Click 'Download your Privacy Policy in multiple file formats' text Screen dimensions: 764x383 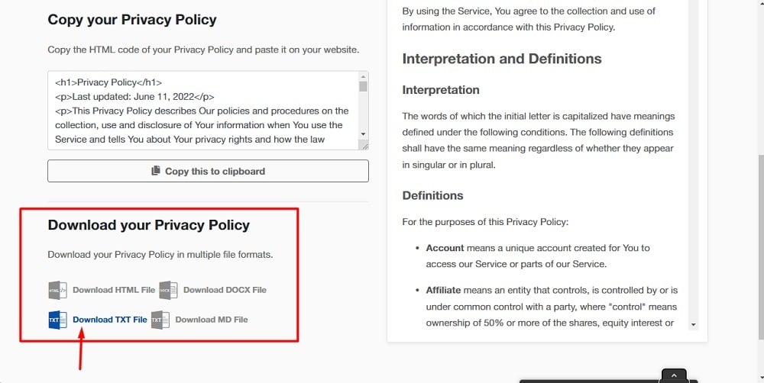160,255
